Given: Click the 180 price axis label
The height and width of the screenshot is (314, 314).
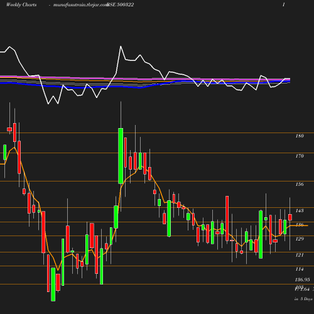Looking at the screenshot, I should (x=300, y=136).
